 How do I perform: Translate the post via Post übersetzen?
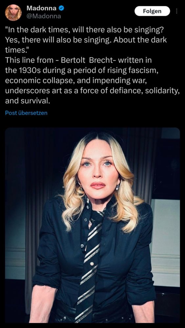click(x=26, y=113)
